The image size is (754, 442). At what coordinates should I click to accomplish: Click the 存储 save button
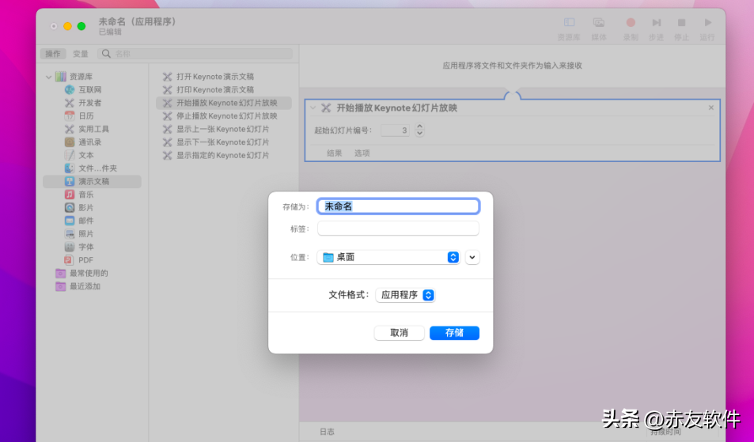pos(454,333)
